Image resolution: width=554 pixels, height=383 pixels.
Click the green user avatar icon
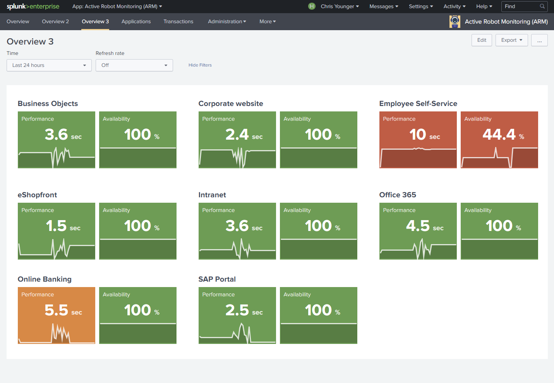pyautogui.click(x=312, y=6)
